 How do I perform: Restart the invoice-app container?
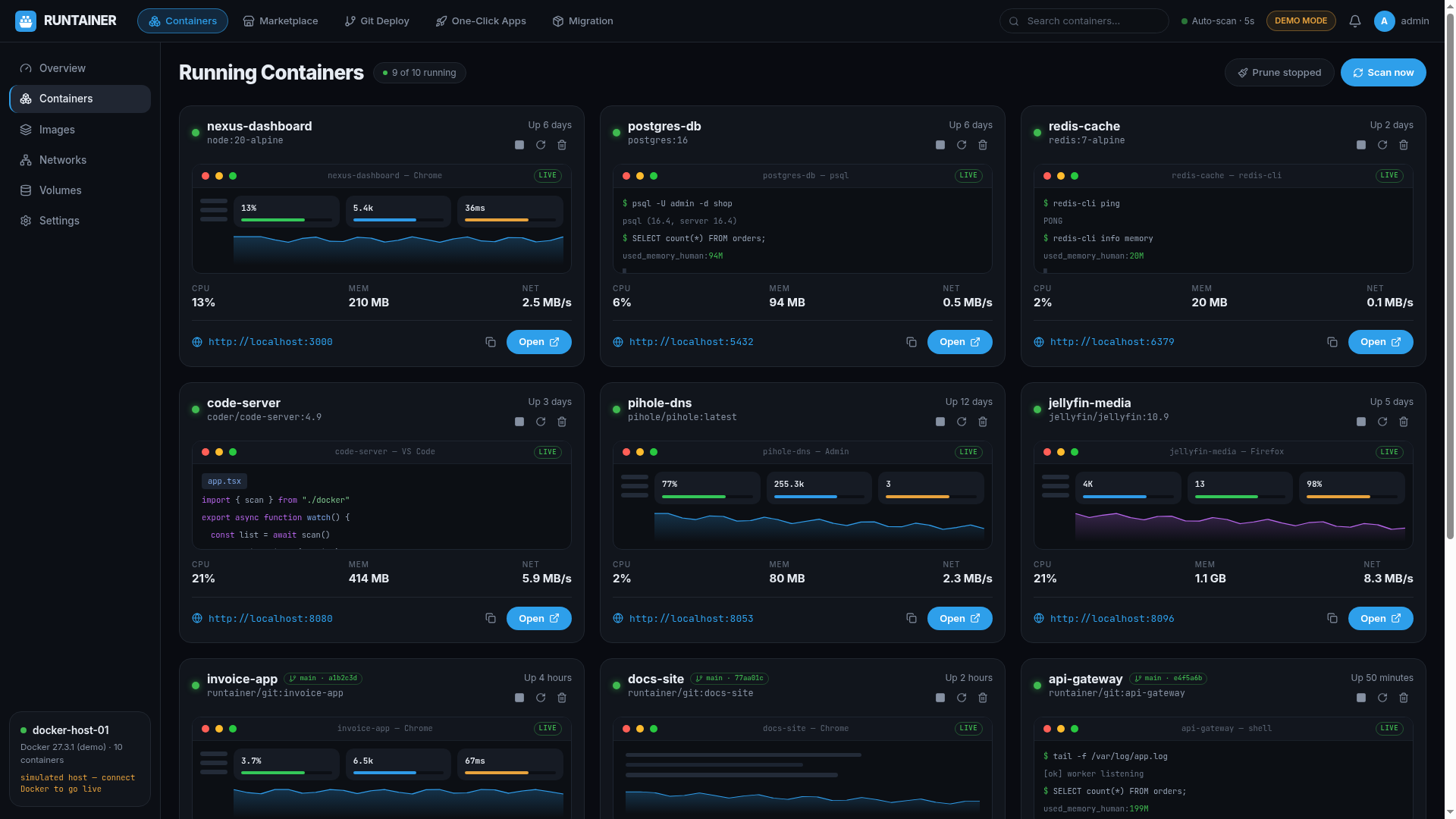[x=541, y=698]
